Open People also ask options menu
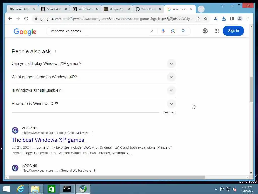This screenshot has height=194, width=258. click(x=56, y=52)
